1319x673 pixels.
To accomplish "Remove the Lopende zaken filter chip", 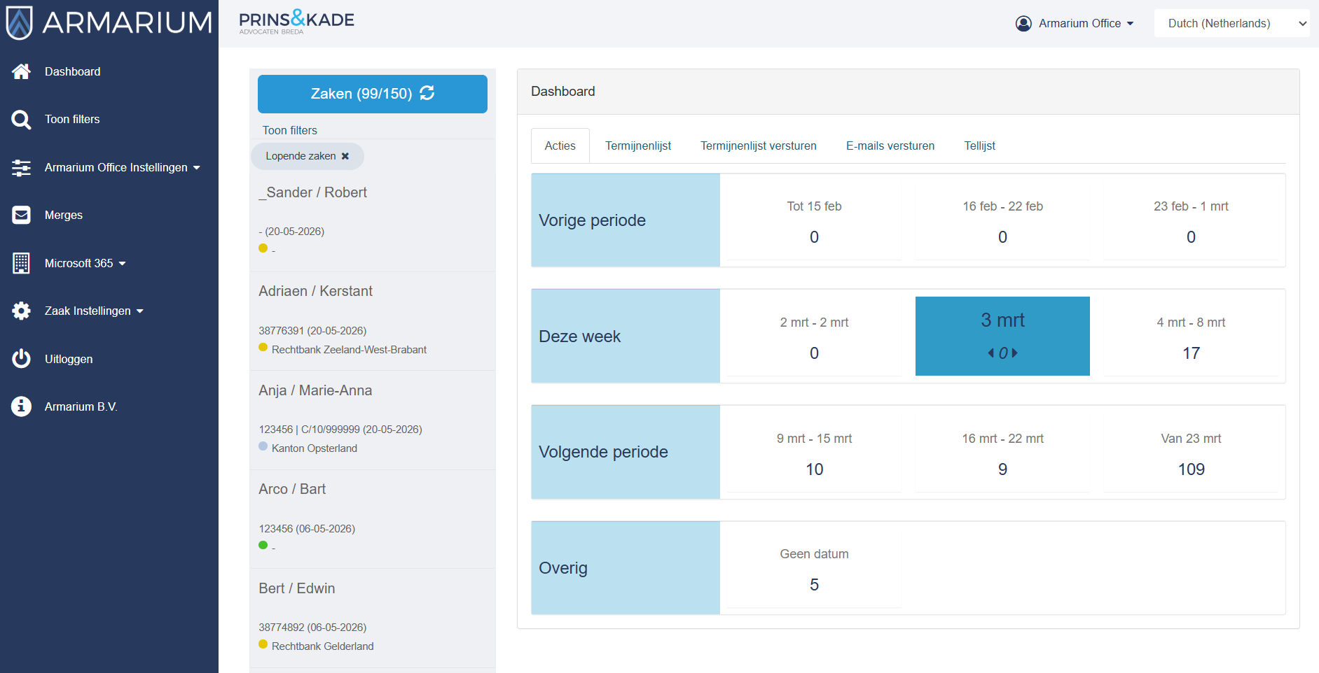I will click(x=345, y=156).
